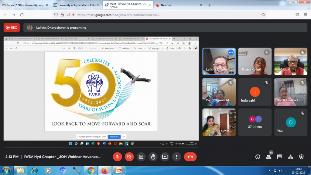The height and width of the screenshot is (175, 311).
Task: Close the Meet IWSA Hyd Chapter tab
Action: 149,5
